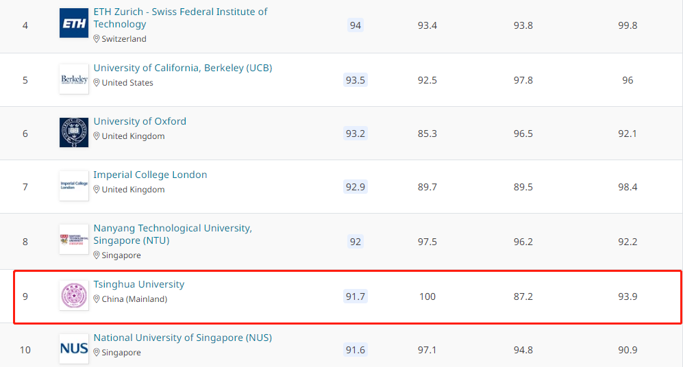Click rank number 5
The height and width of the screenshot is (367, 683).
coord(25,80)
